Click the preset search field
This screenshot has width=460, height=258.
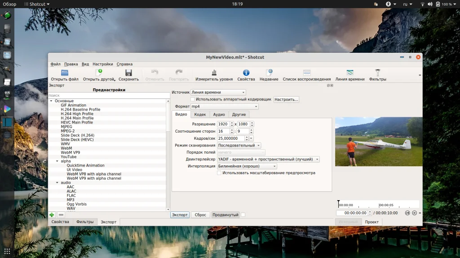(x=108, y=95)
